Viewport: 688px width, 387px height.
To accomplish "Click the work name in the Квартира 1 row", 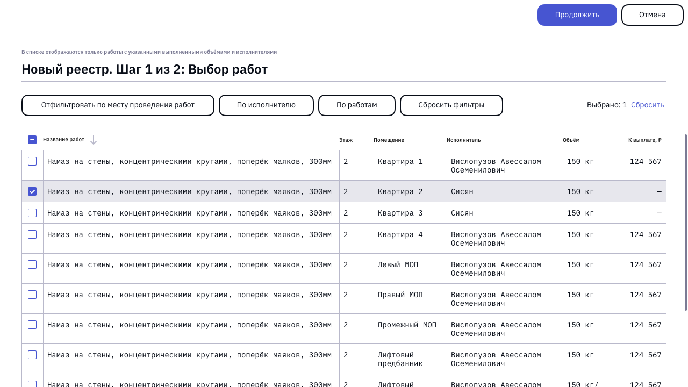I will pyautogui.click(x=189, y=162).
